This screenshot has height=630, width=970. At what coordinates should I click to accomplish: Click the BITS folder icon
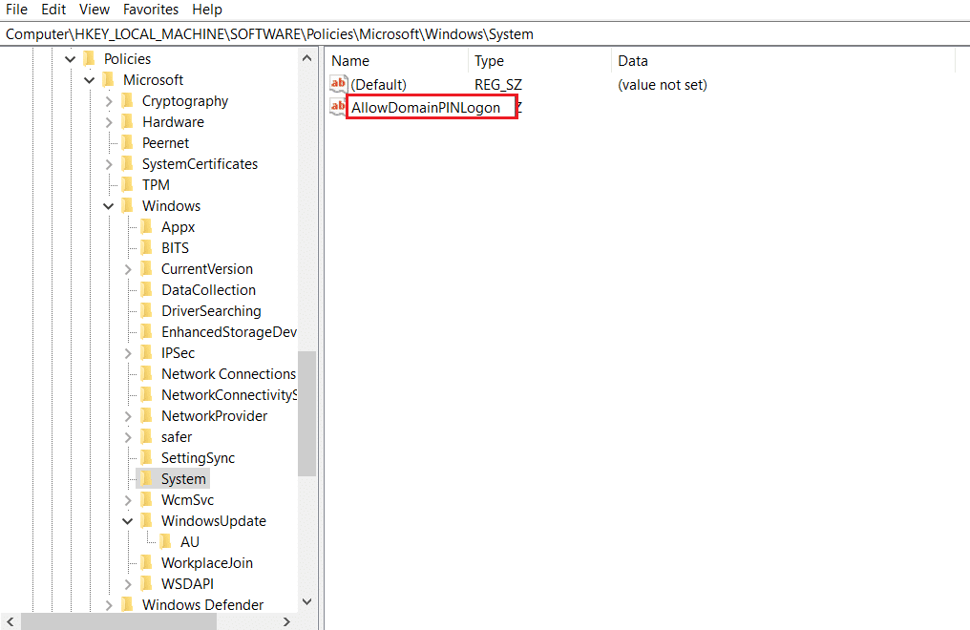click(x=147, y=248)
